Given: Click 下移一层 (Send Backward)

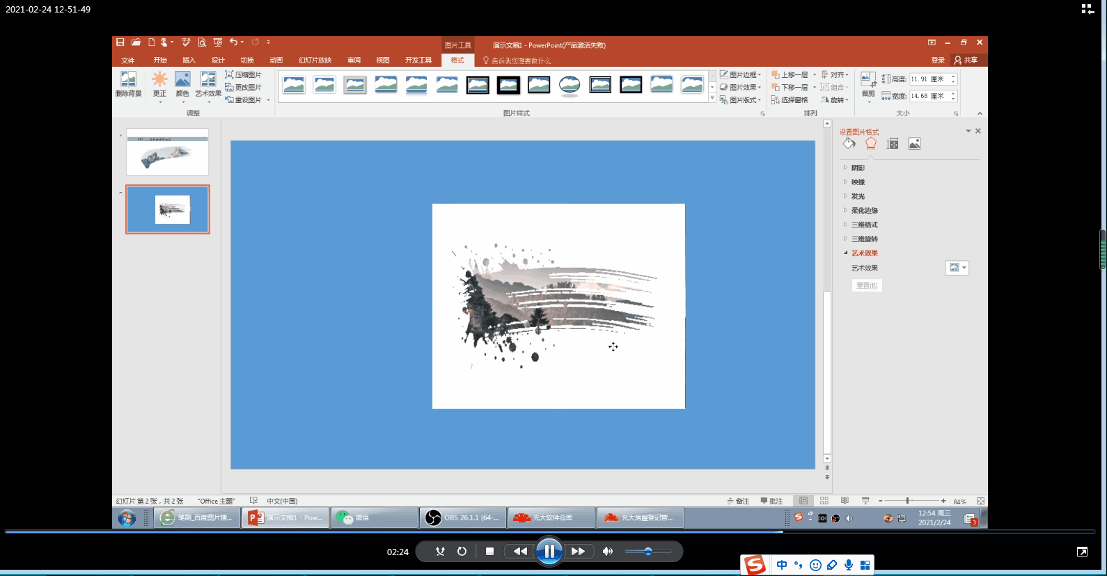Looking at the screenshot, I should pyautogui.click(x=790, y=87).
